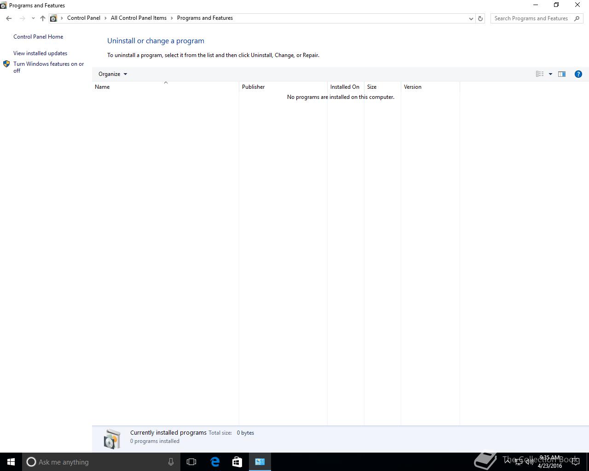
Task: Open Turn Windows features on or off
Action: click(48, 67)
